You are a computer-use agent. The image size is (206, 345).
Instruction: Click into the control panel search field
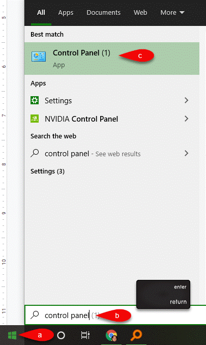(115, 315)
